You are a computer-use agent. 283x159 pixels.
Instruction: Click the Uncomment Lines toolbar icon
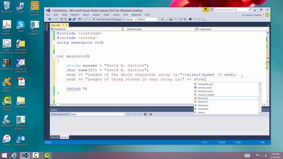tap(185, 19)
